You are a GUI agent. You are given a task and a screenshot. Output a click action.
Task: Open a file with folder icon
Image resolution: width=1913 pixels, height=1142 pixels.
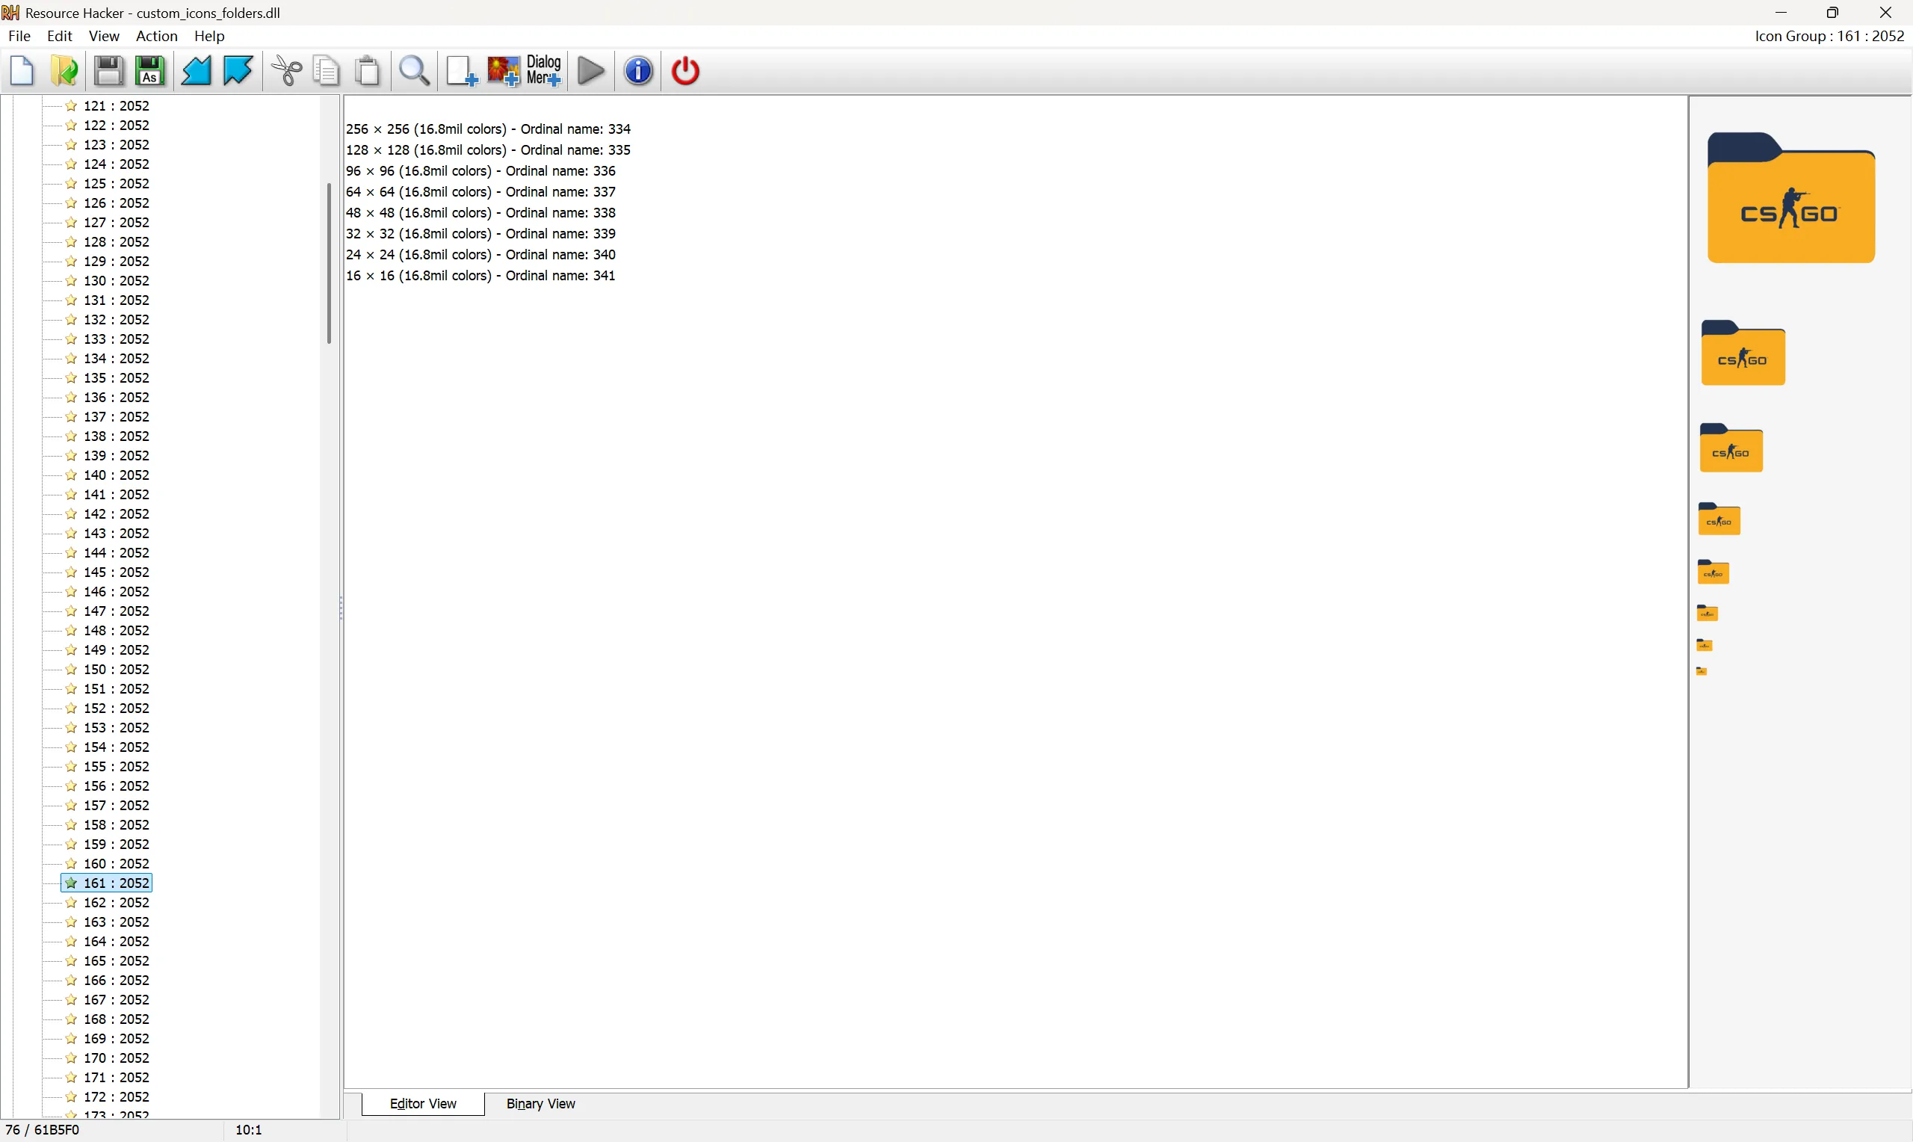(64, 71)
